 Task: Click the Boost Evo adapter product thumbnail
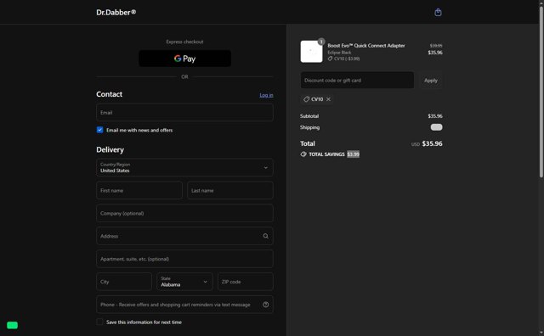click(x=311, y=52)
